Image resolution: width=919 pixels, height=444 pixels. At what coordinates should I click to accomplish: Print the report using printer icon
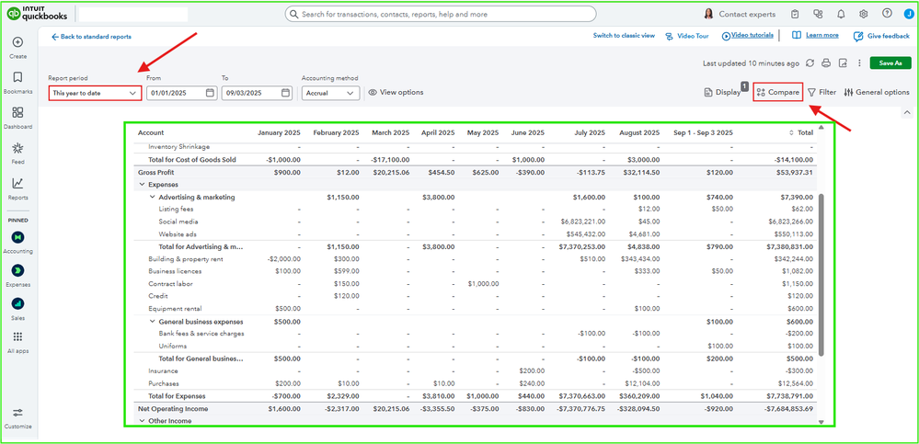826,63
